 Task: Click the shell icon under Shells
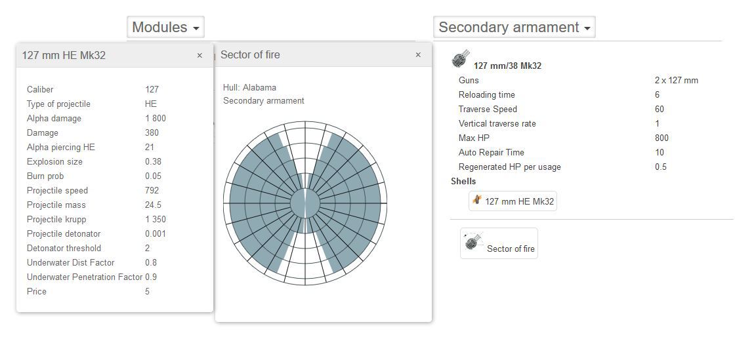click(477, 201)
